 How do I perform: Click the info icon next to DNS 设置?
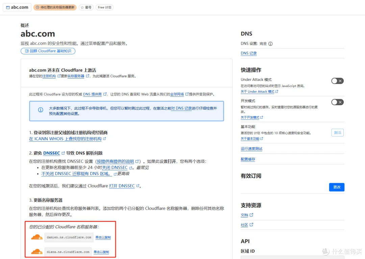tap(270, 44)
